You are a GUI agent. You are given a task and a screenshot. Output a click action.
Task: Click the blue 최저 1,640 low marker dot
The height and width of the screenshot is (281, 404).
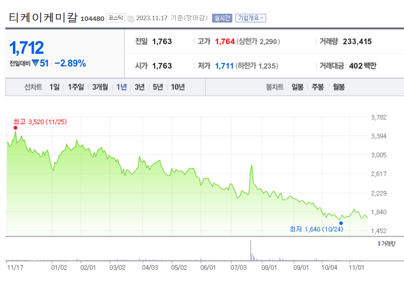pos(341,223)
